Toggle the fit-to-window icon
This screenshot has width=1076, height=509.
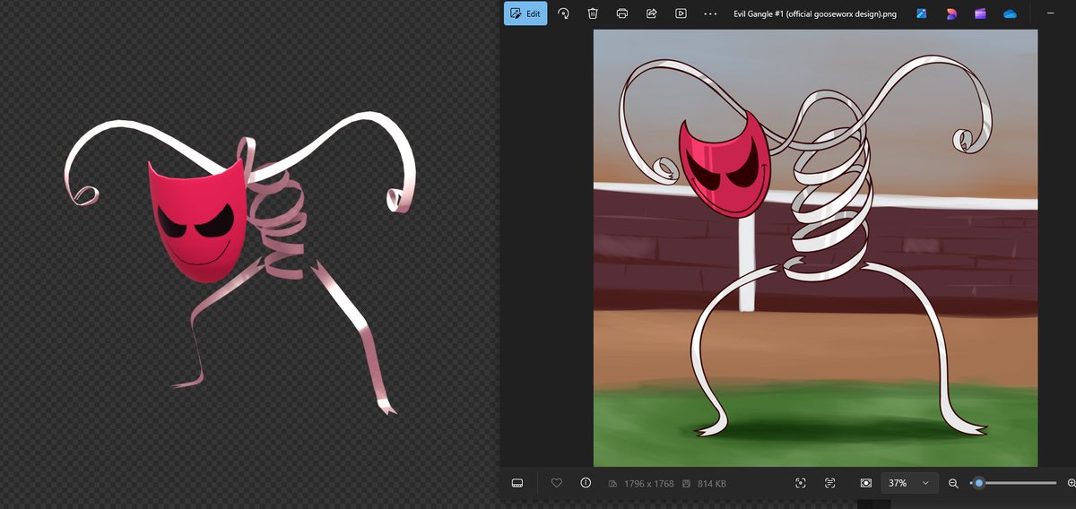[865, 483]
